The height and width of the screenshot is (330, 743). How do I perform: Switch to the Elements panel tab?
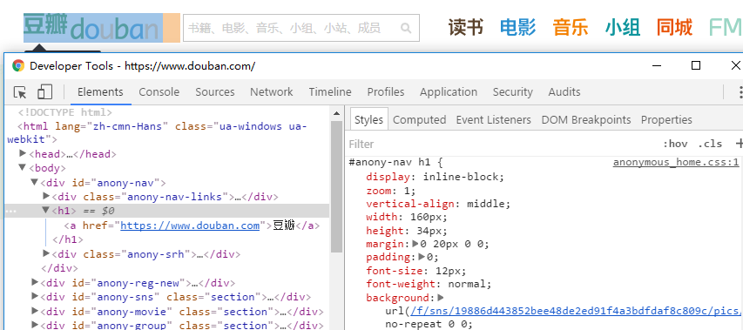click(100, 91)
